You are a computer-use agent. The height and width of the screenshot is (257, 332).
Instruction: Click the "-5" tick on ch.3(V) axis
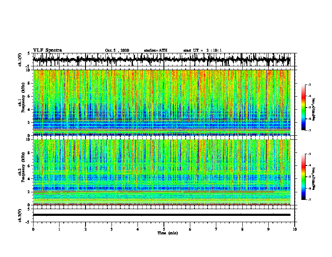tap(28, 222)
